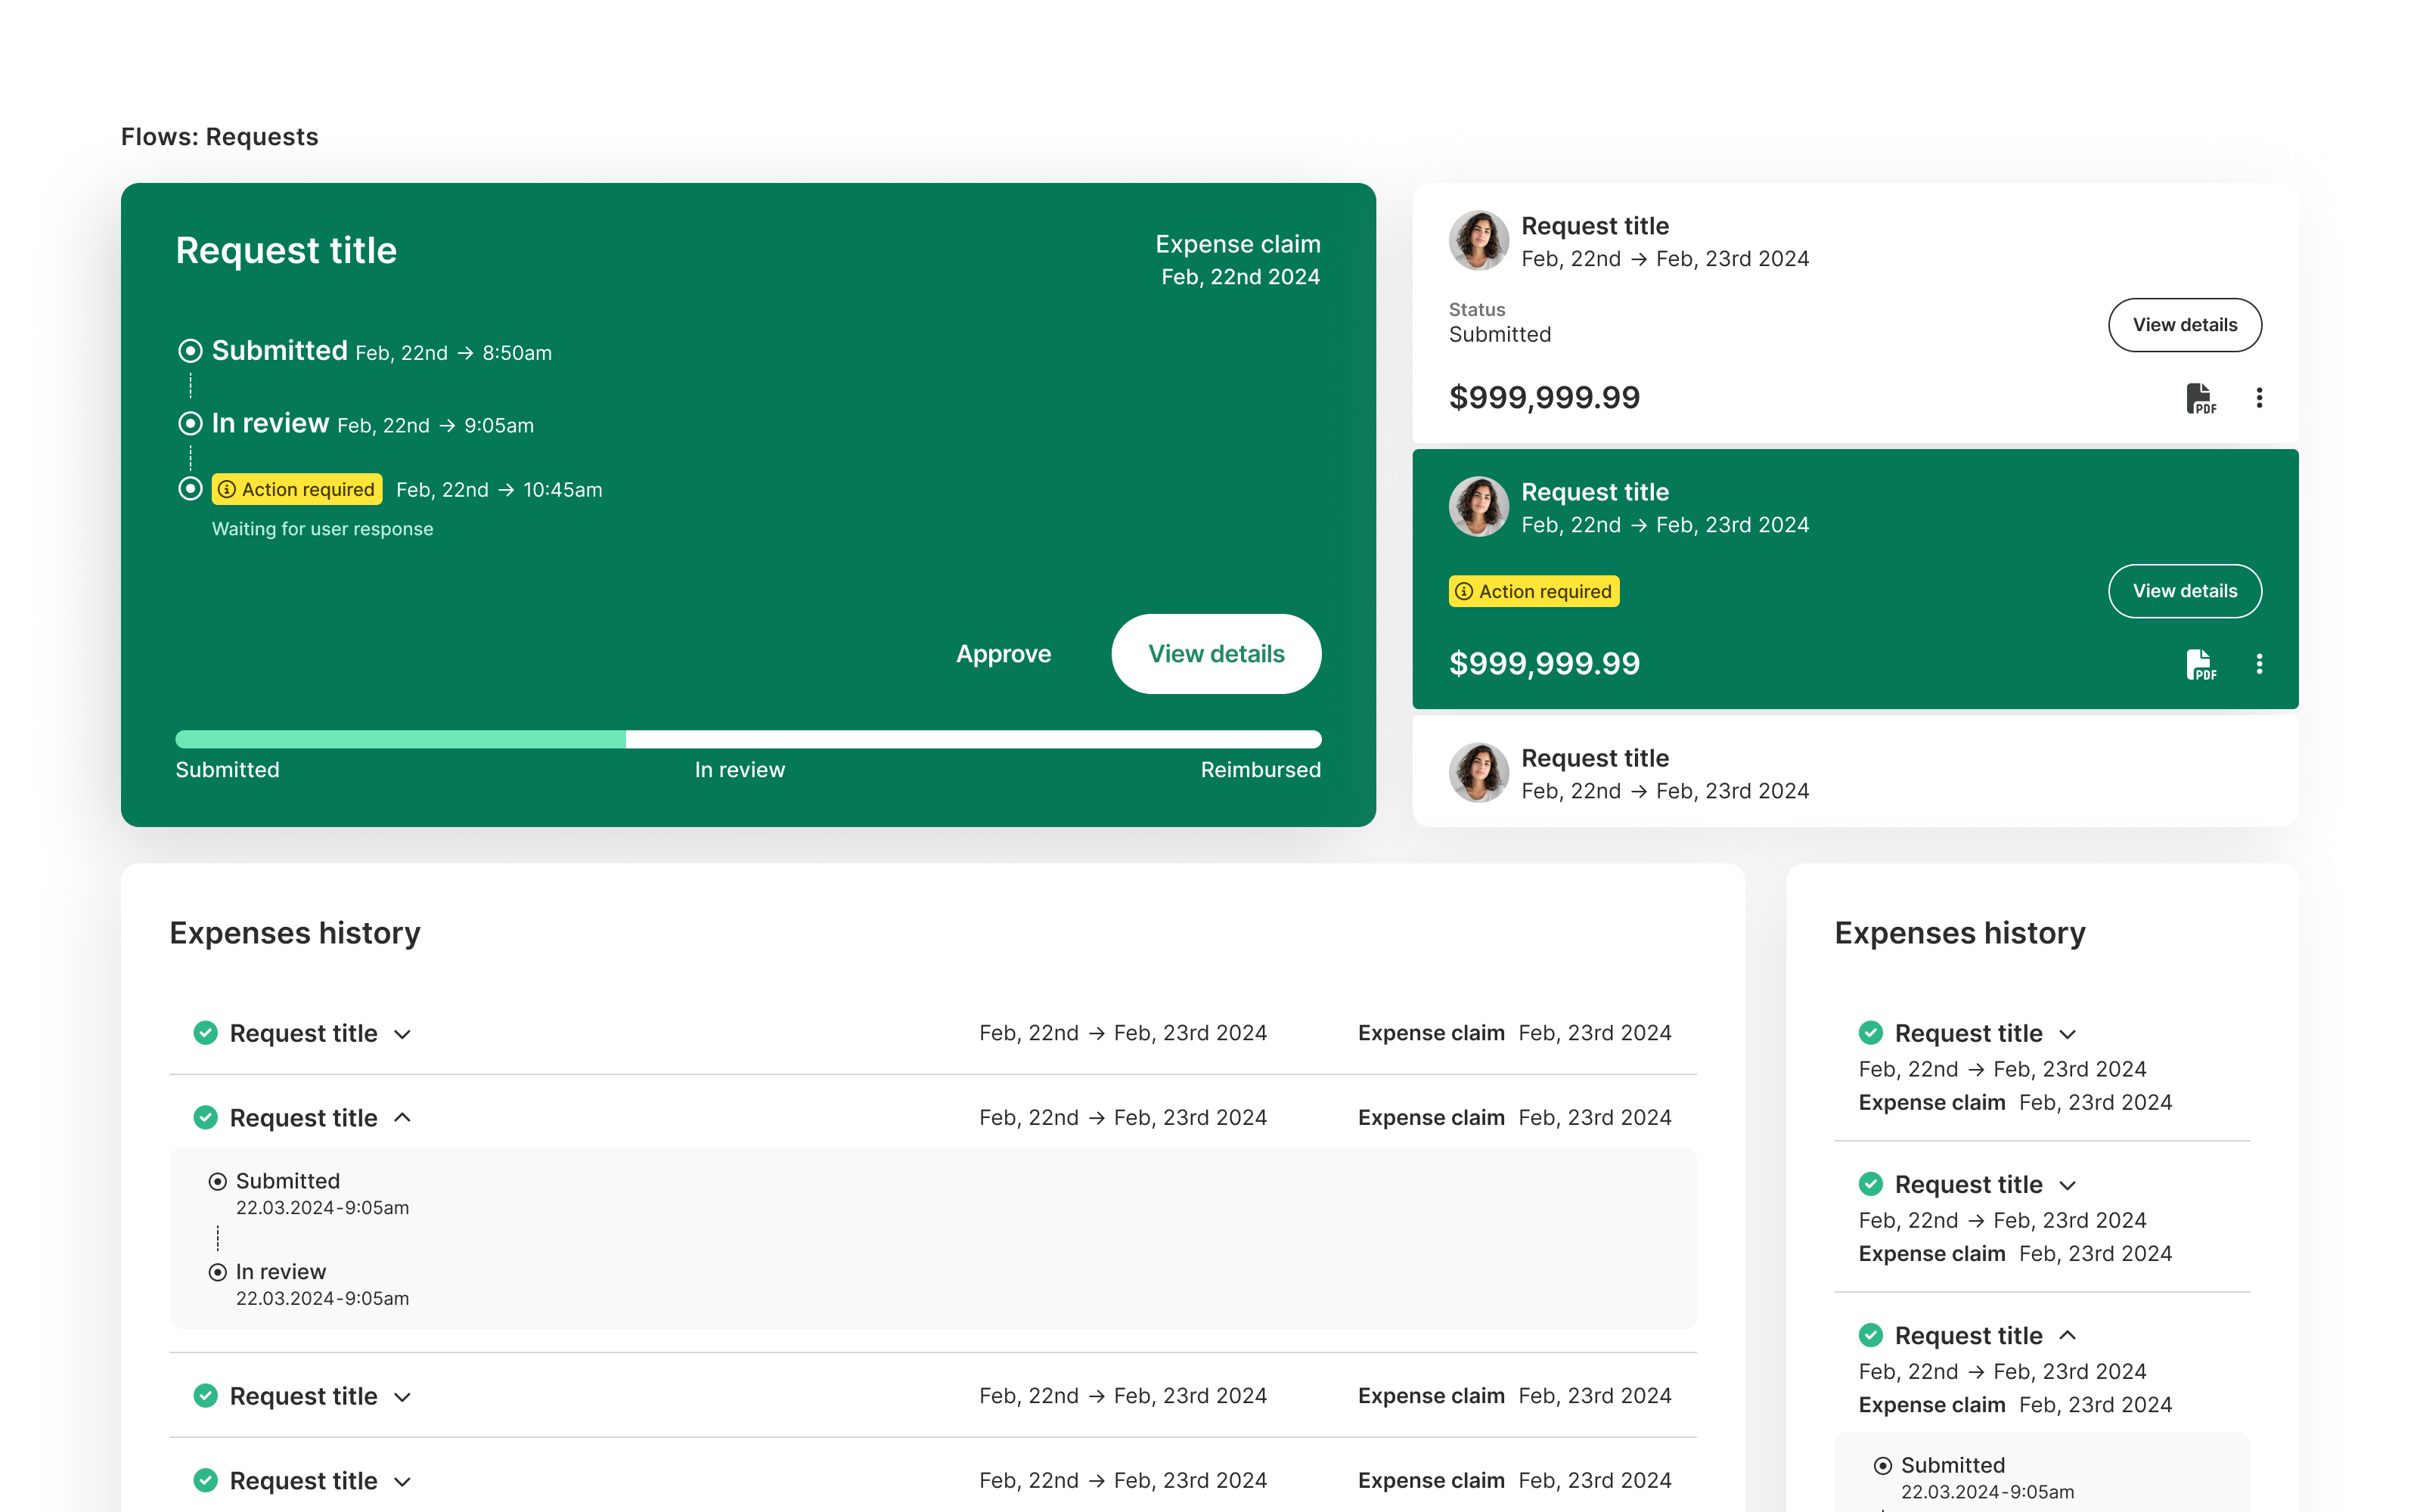Select the Submitted radio marker in the large green card
The width and height of the screenshot is (2420, 1512).
click(190, 351)
